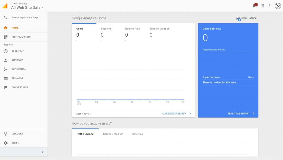Viewport: 283px width, 160px height.
Task: Click the Home house icon
Action: tap(6, 28)
